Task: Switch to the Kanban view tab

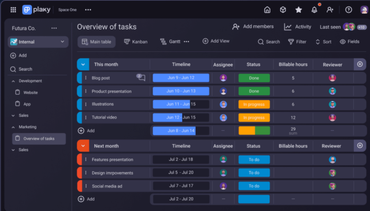Action: pos(135,42)
